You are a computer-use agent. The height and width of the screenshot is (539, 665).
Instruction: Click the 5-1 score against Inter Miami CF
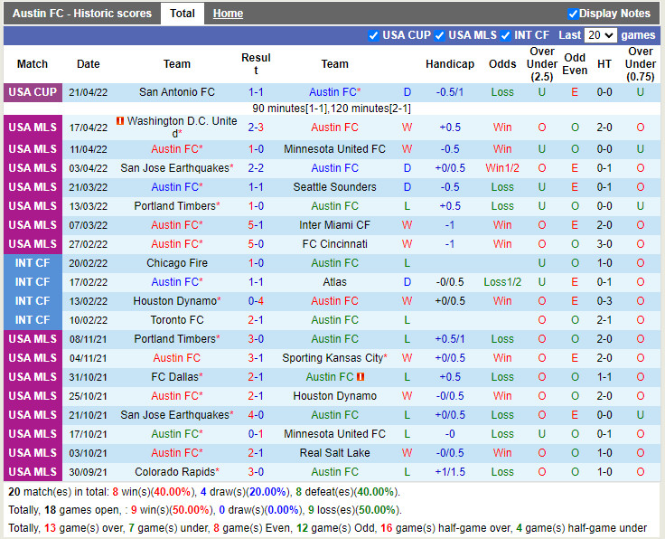tap(256, 225)
